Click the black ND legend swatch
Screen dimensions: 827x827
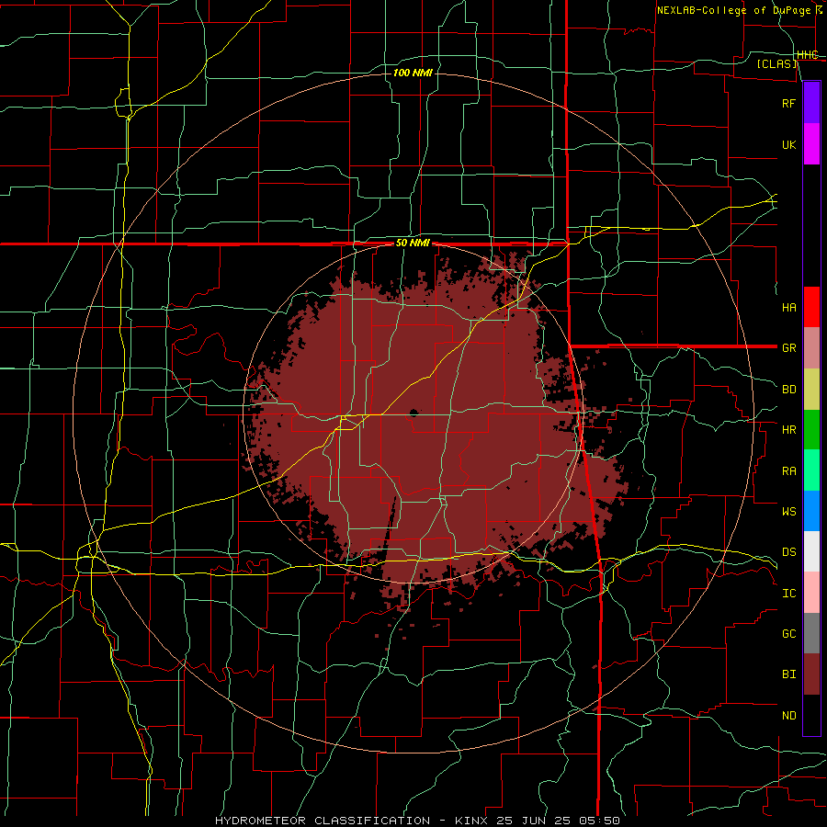point(811,715)
